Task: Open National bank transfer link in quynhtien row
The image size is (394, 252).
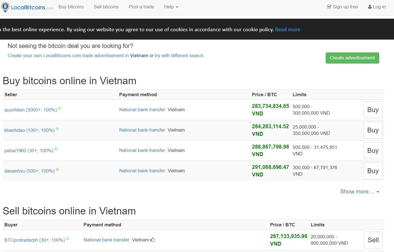Action: pyautogui.click(x=142, y=110)
